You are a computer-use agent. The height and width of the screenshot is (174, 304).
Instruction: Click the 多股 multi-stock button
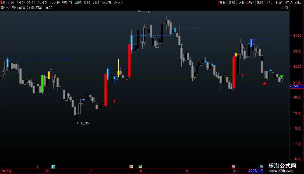241,2
